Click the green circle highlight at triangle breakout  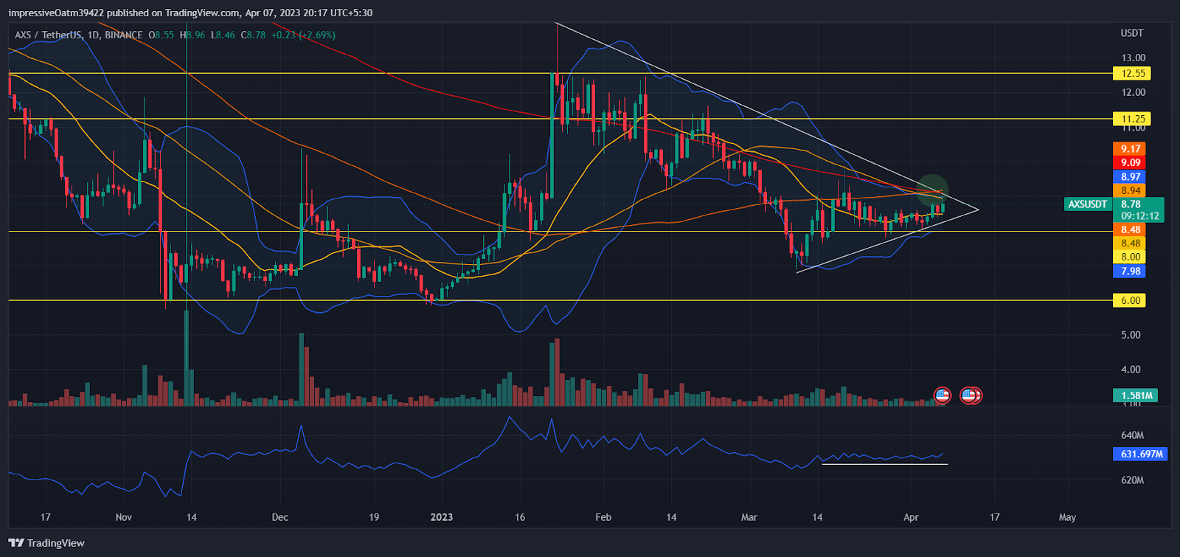[932, 189]
